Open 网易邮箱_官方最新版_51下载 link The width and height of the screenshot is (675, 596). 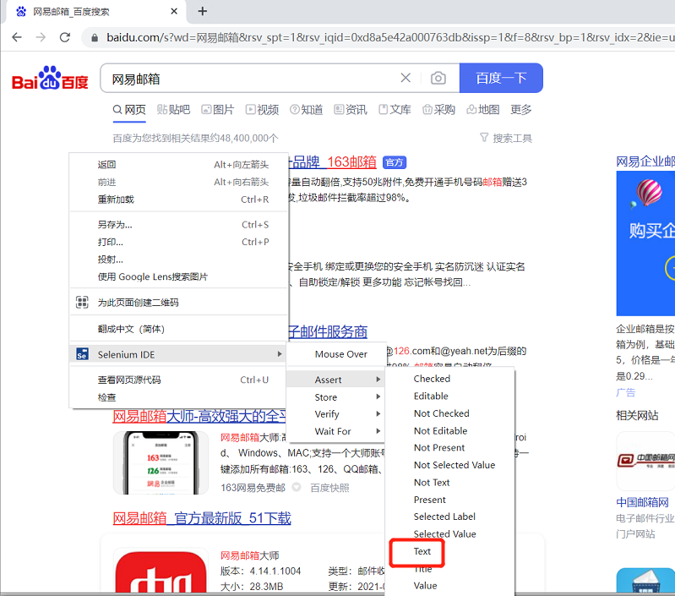202,518
